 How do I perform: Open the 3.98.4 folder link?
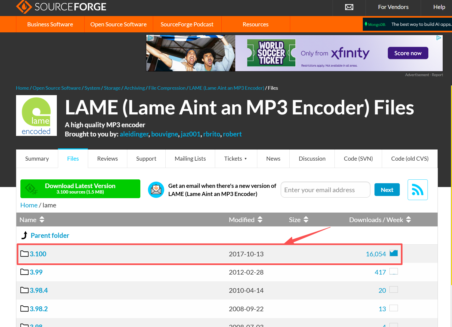pos(39,290)
